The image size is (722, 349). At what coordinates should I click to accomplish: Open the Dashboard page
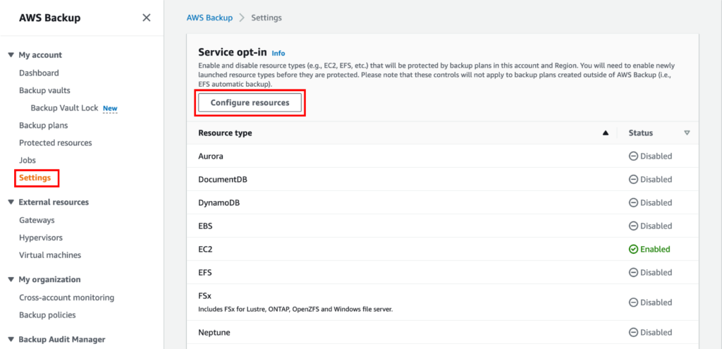tap(39, 73)
